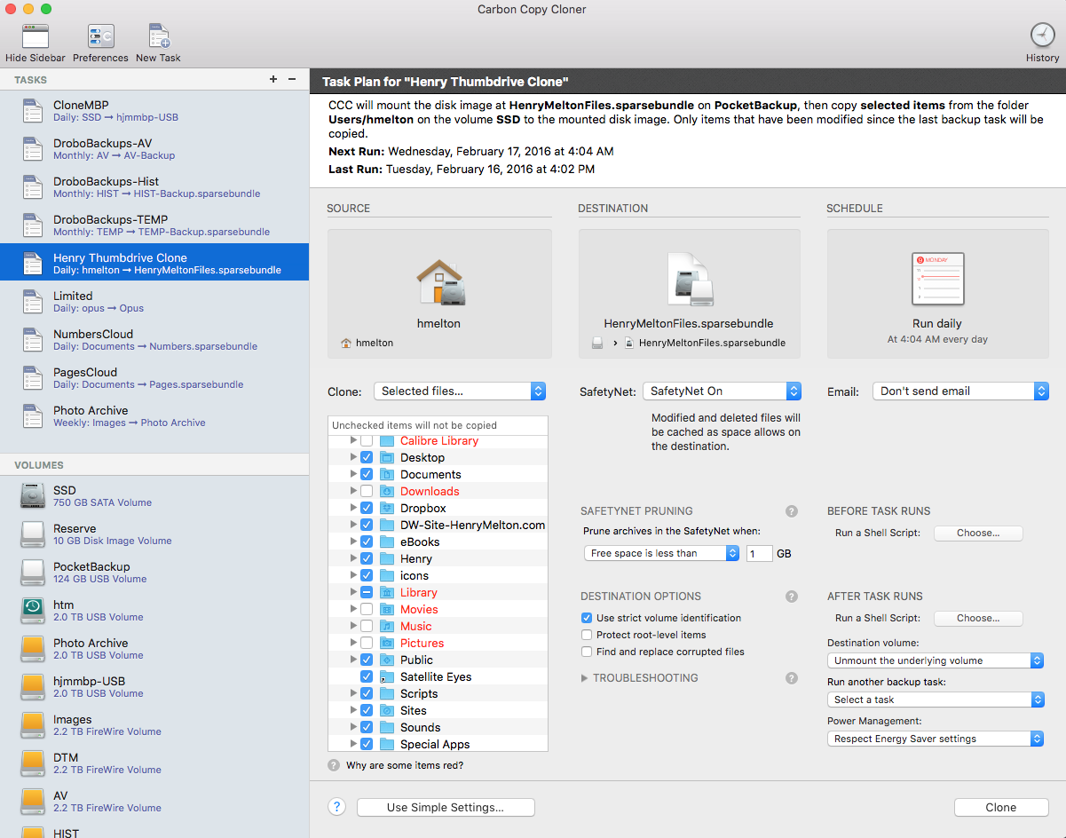
Task: Open the Select a task dropdown
Action: pyautogui.click(x=935, y=700)
